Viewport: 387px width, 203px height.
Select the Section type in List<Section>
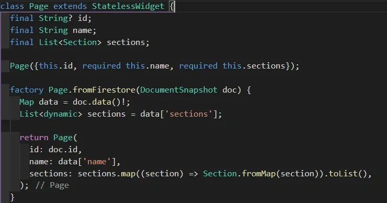[79, 42]
